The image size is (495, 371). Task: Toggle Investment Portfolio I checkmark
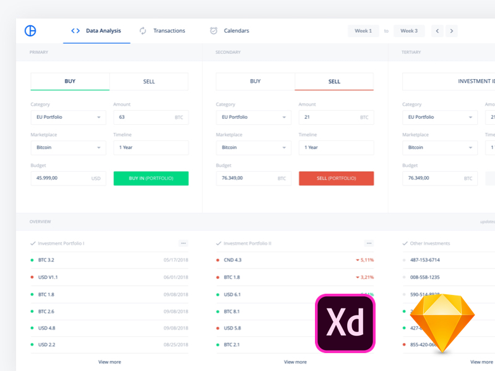pos(33,244)
